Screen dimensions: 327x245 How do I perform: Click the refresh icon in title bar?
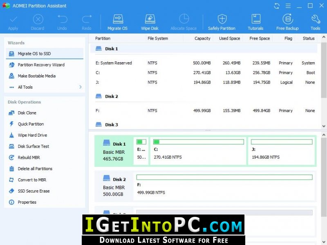tap(277, 6)
